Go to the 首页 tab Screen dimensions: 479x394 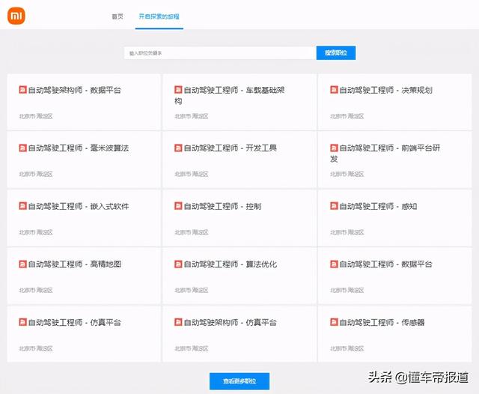coord(117,16)
